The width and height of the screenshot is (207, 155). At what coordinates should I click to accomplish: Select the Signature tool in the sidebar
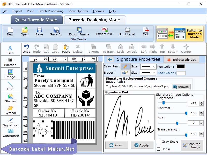(10, 122)
